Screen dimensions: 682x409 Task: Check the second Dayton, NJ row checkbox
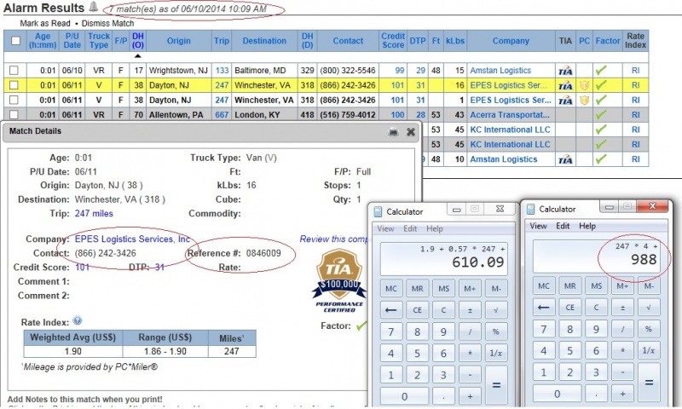pos(14,100)
